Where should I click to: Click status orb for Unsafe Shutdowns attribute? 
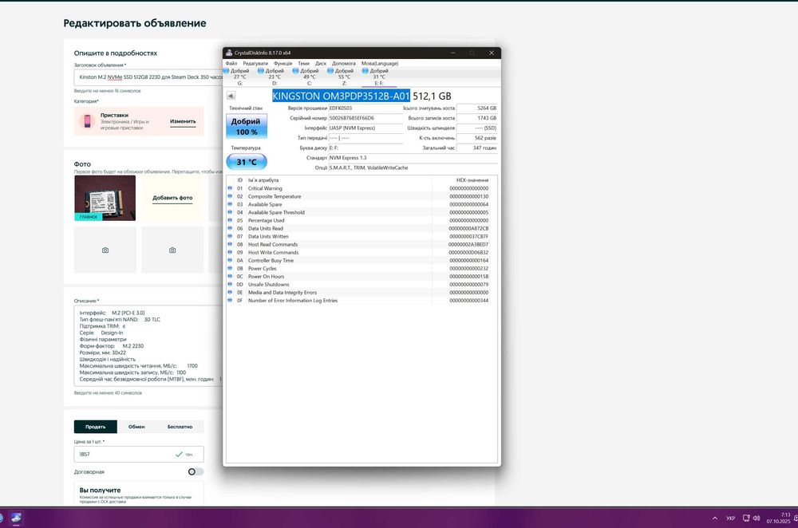point(230,285)
